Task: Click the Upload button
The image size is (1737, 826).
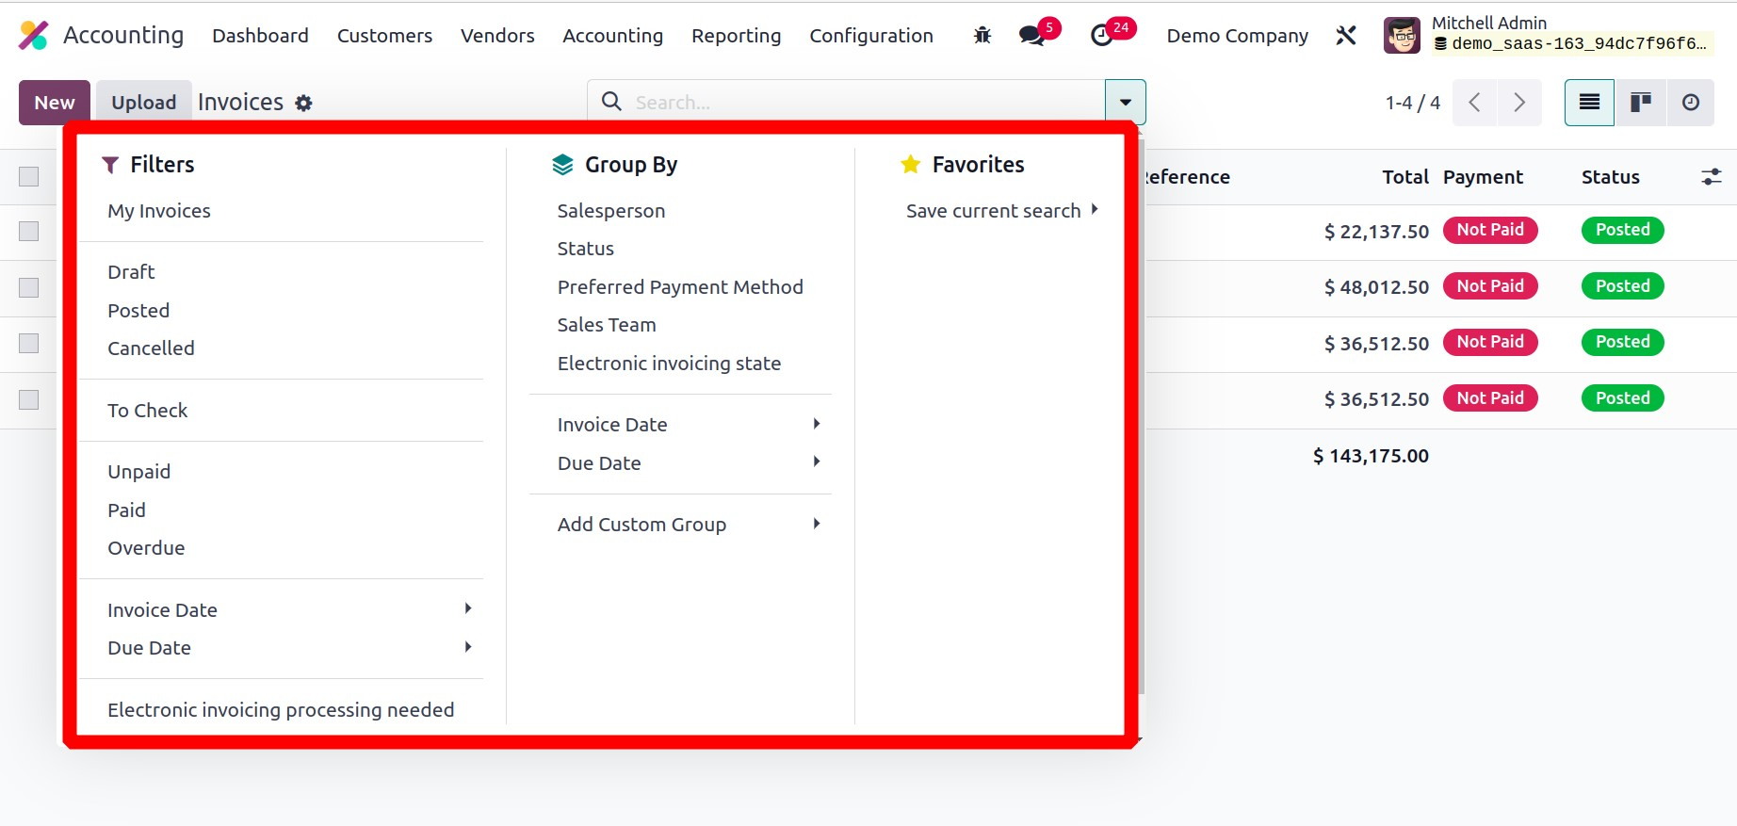Action: click(x=143, y=103)
